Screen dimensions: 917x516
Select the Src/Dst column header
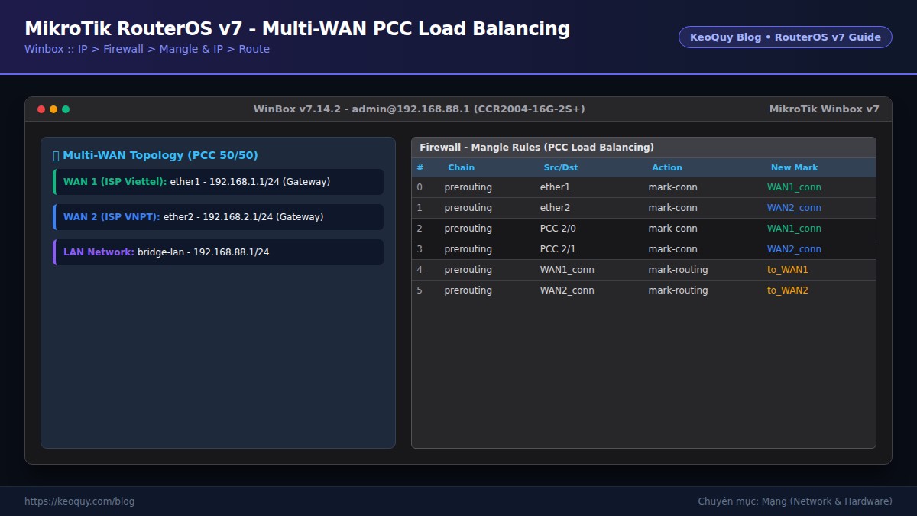(560, 167)
